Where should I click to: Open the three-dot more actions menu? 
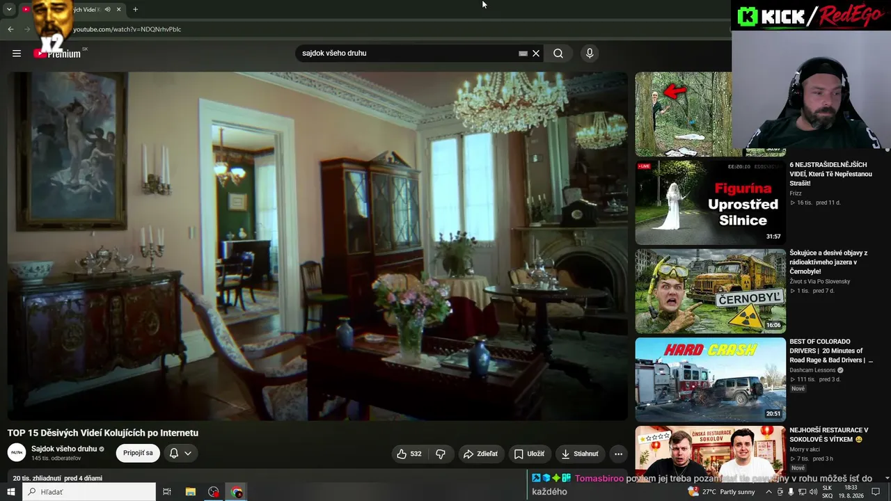(618, 454)
